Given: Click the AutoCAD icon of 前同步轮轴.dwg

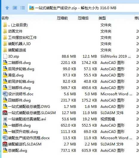Looking at the screenshot, I should tap(5, 81).
